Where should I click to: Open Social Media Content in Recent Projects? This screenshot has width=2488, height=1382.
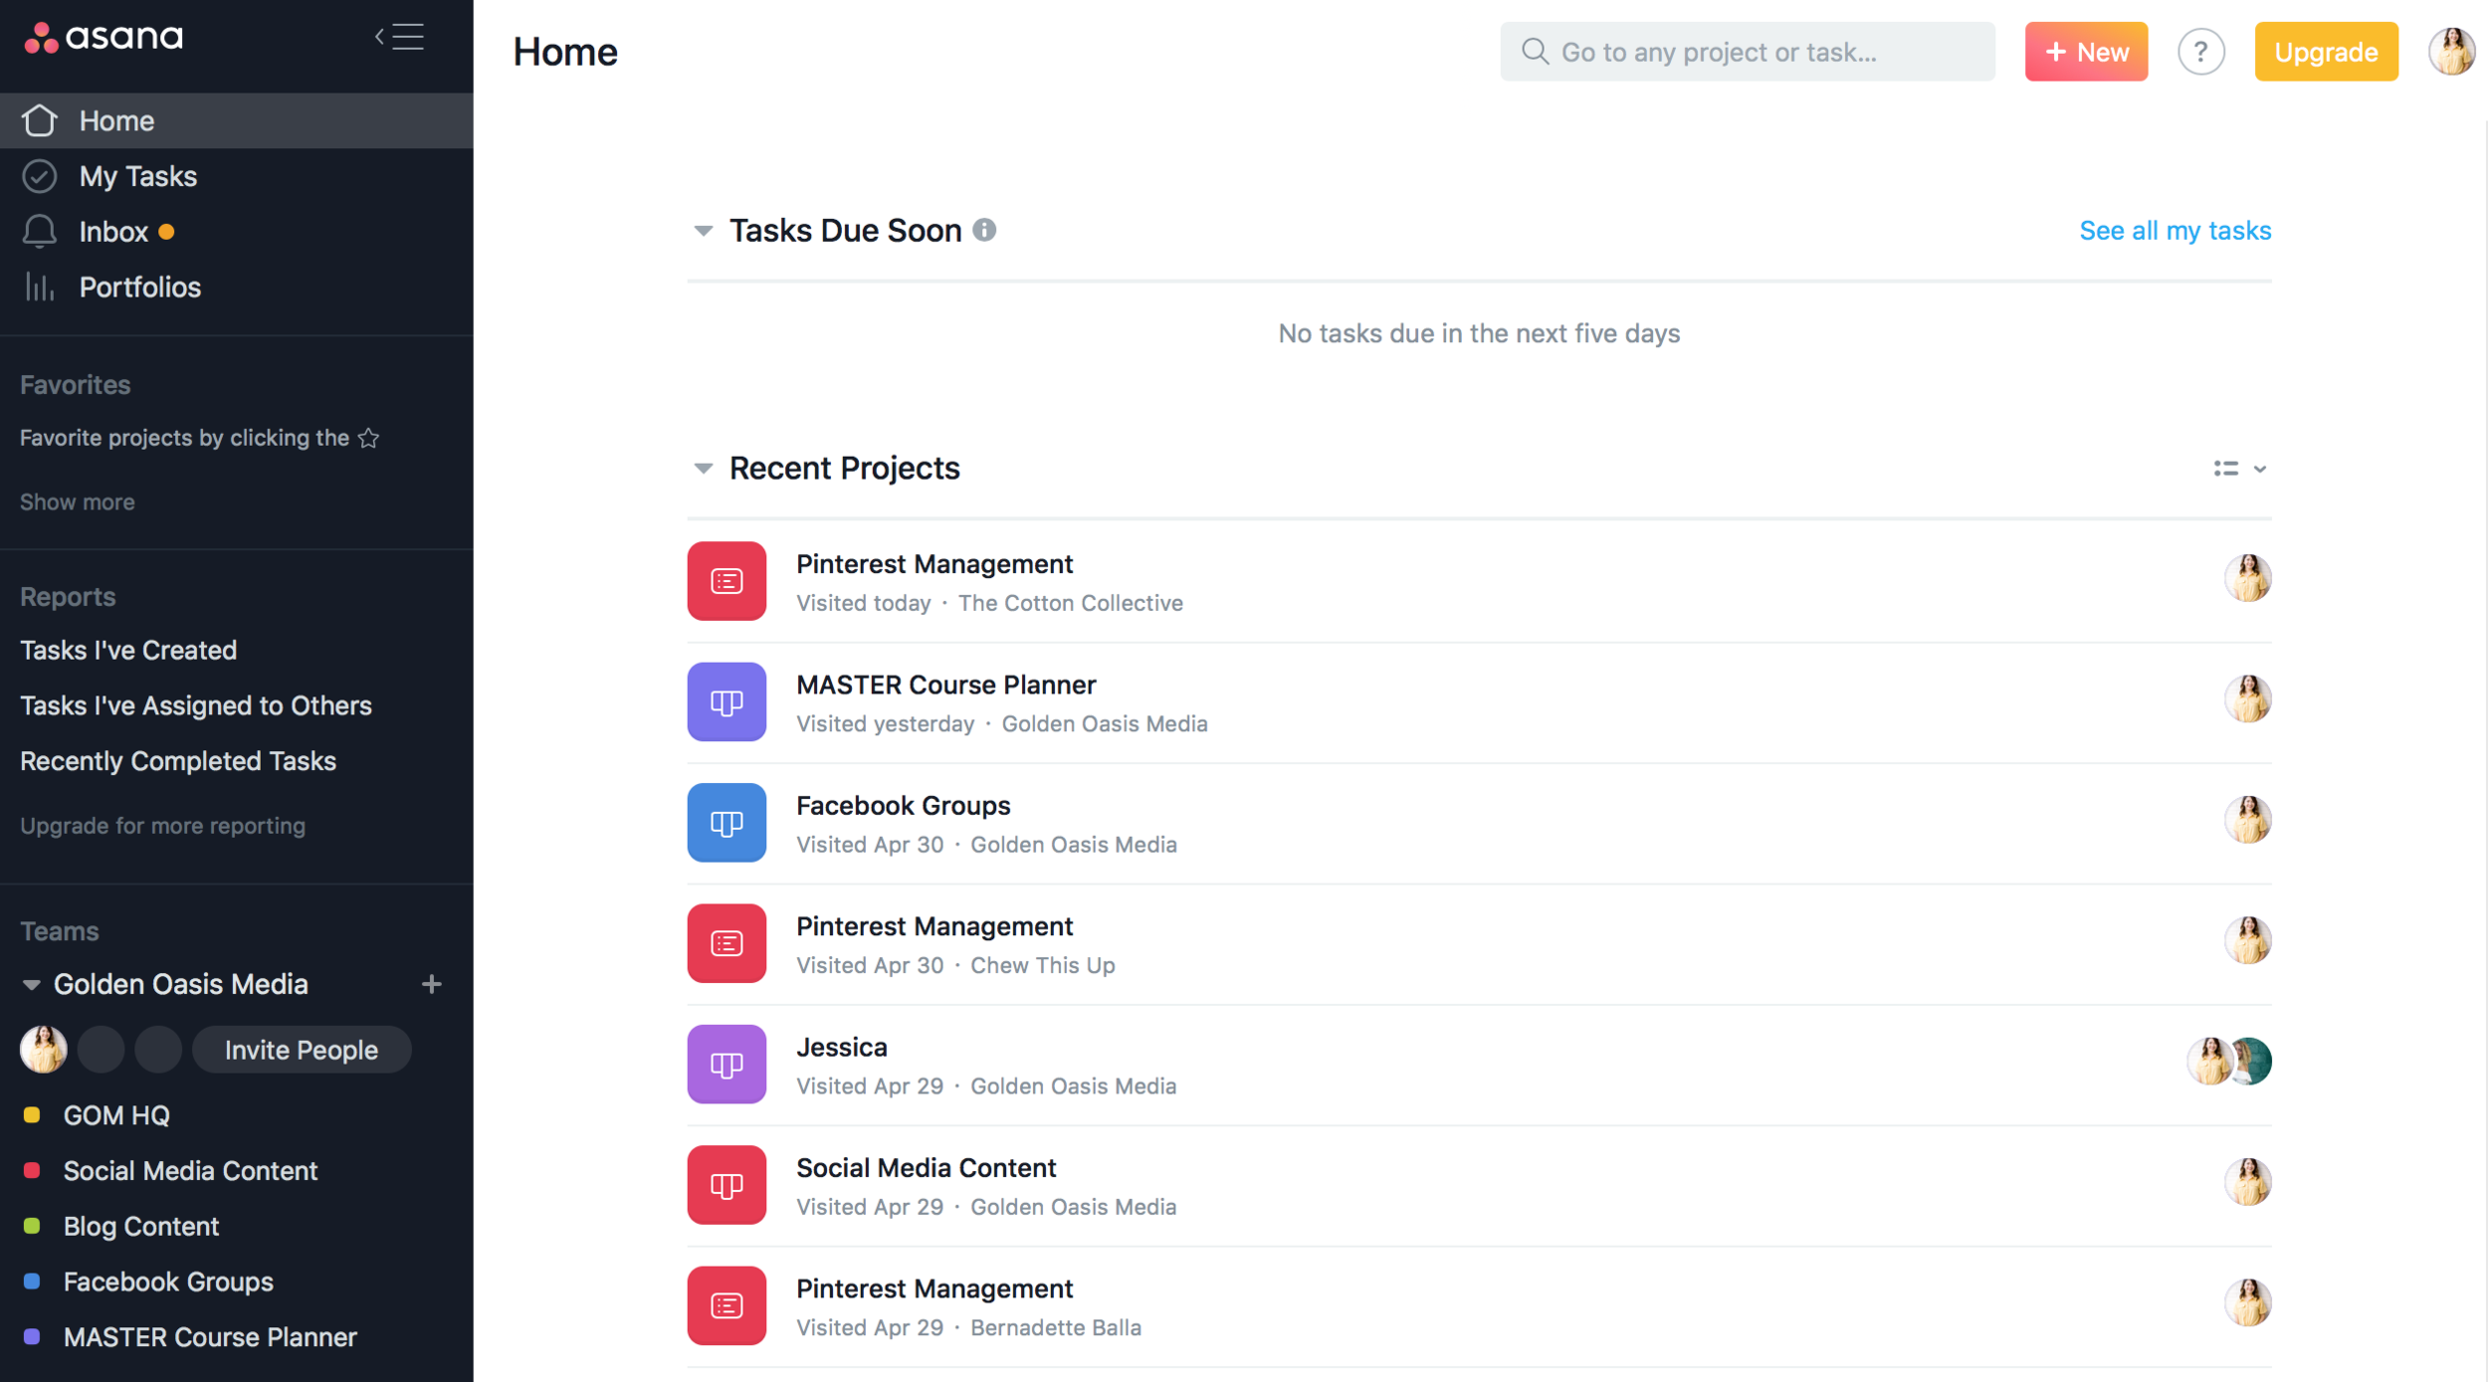pos(926,1168)
